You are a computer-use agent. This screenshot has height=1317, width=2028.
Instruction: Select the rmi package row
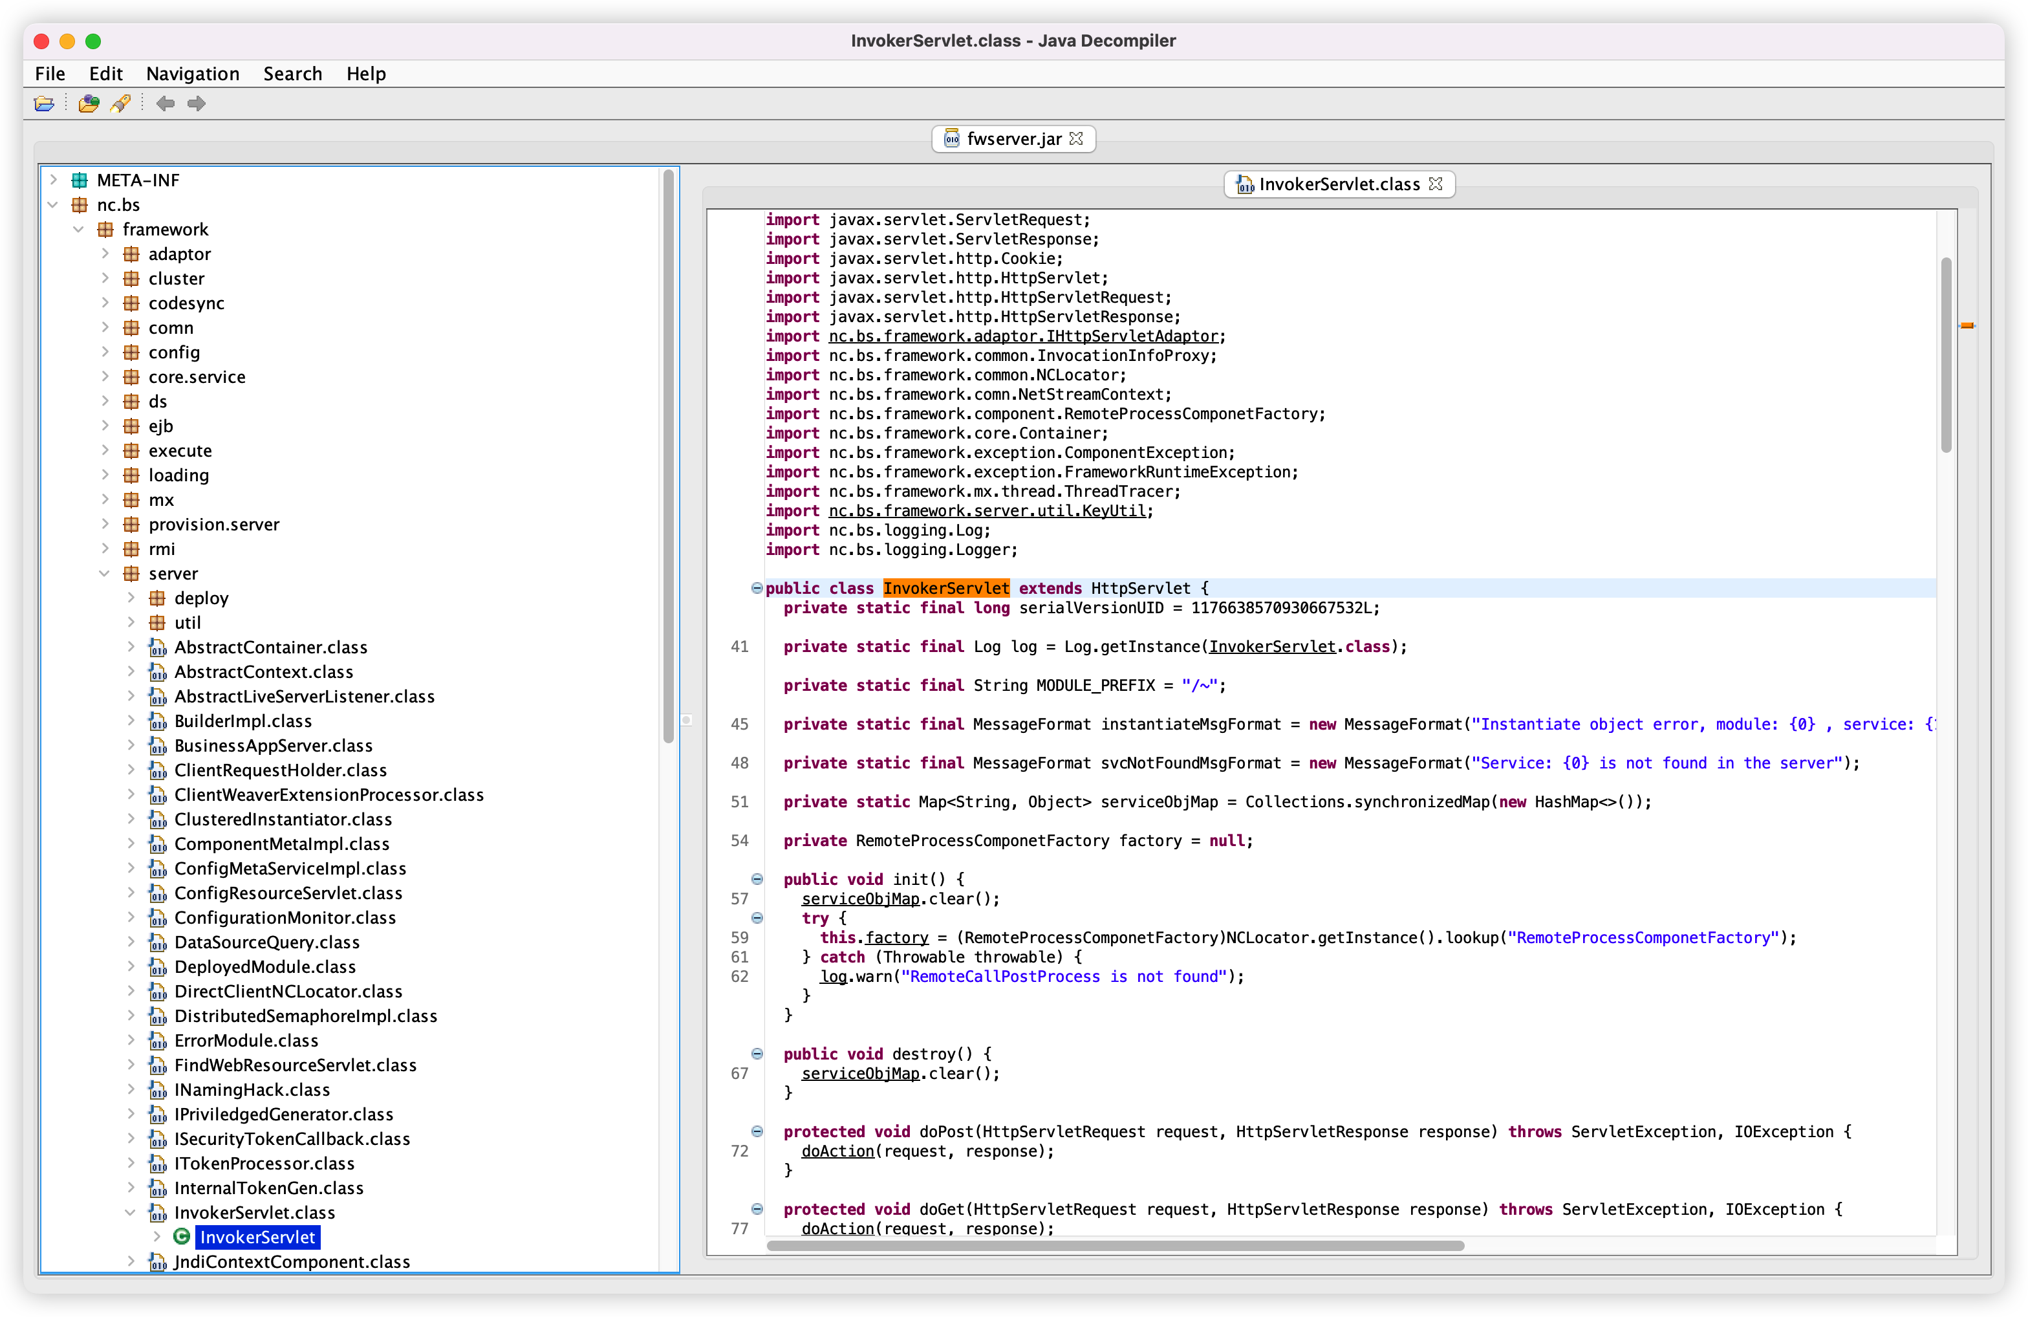pos(162,549)
